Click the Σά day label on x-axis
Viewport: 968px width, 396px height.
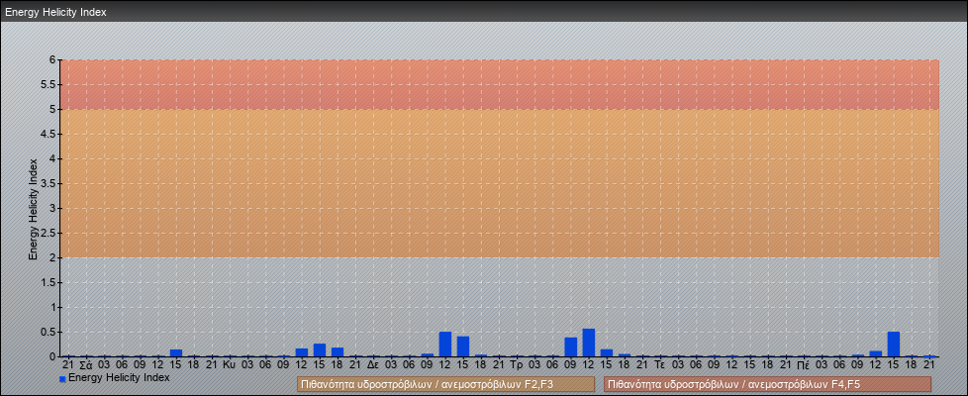tap(86, 365)
